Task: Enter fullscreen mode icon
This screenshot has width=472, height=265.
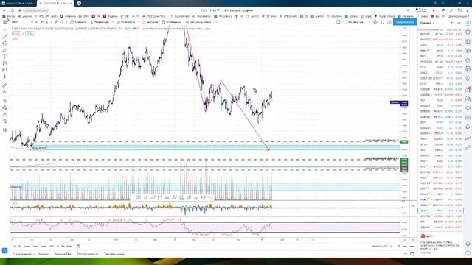Action: coord(382,22)
